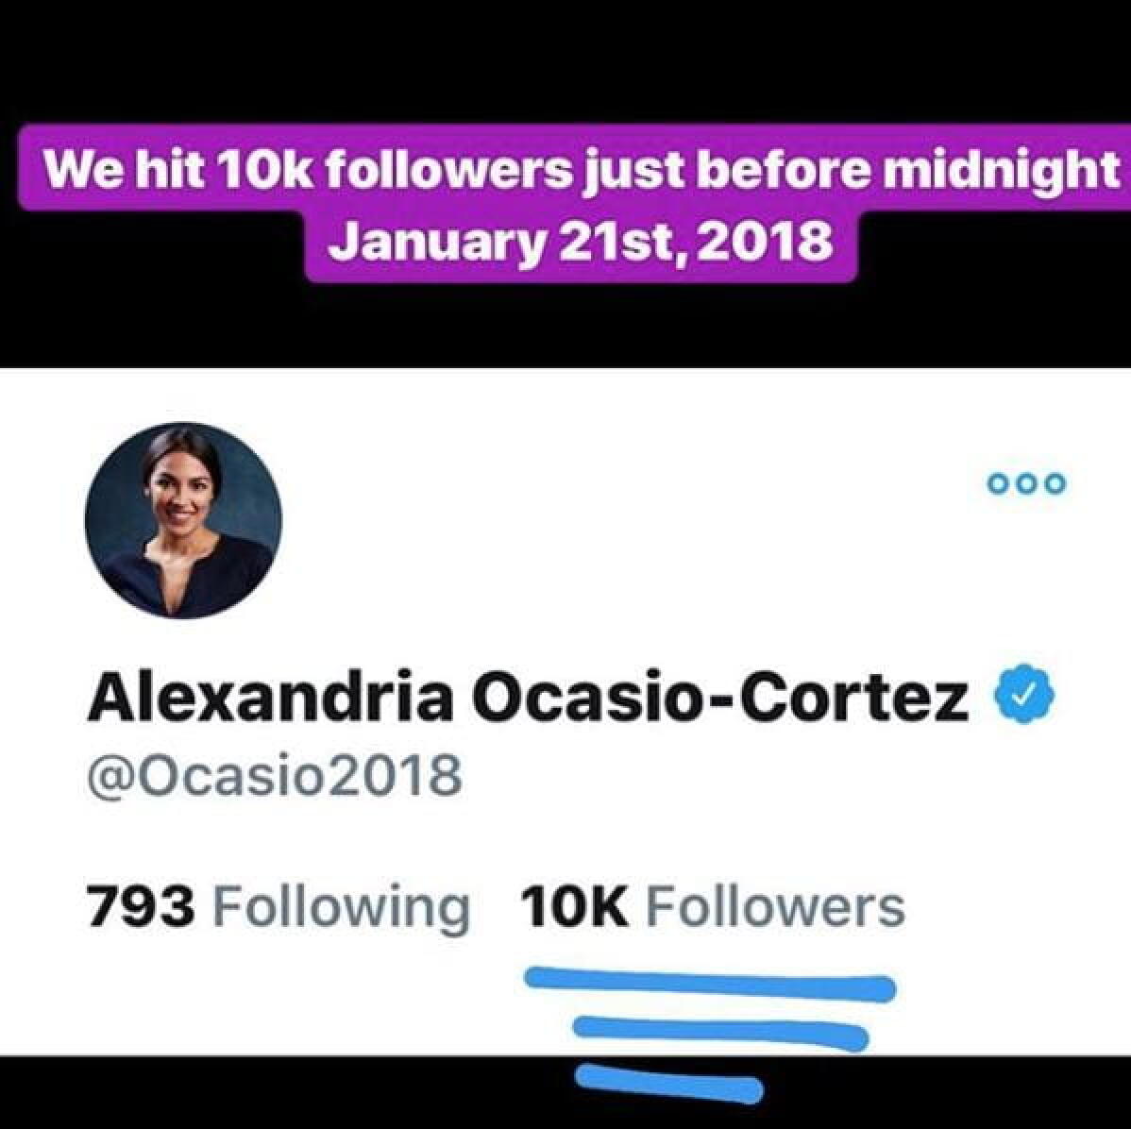Select the @Ocasio2018 handle
This screenshot has width=1131, height=1129.
274,775
